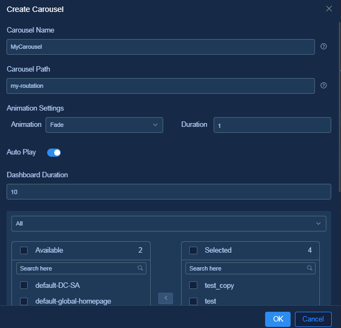Click search icon in Selected list

[x=310, y=268]
